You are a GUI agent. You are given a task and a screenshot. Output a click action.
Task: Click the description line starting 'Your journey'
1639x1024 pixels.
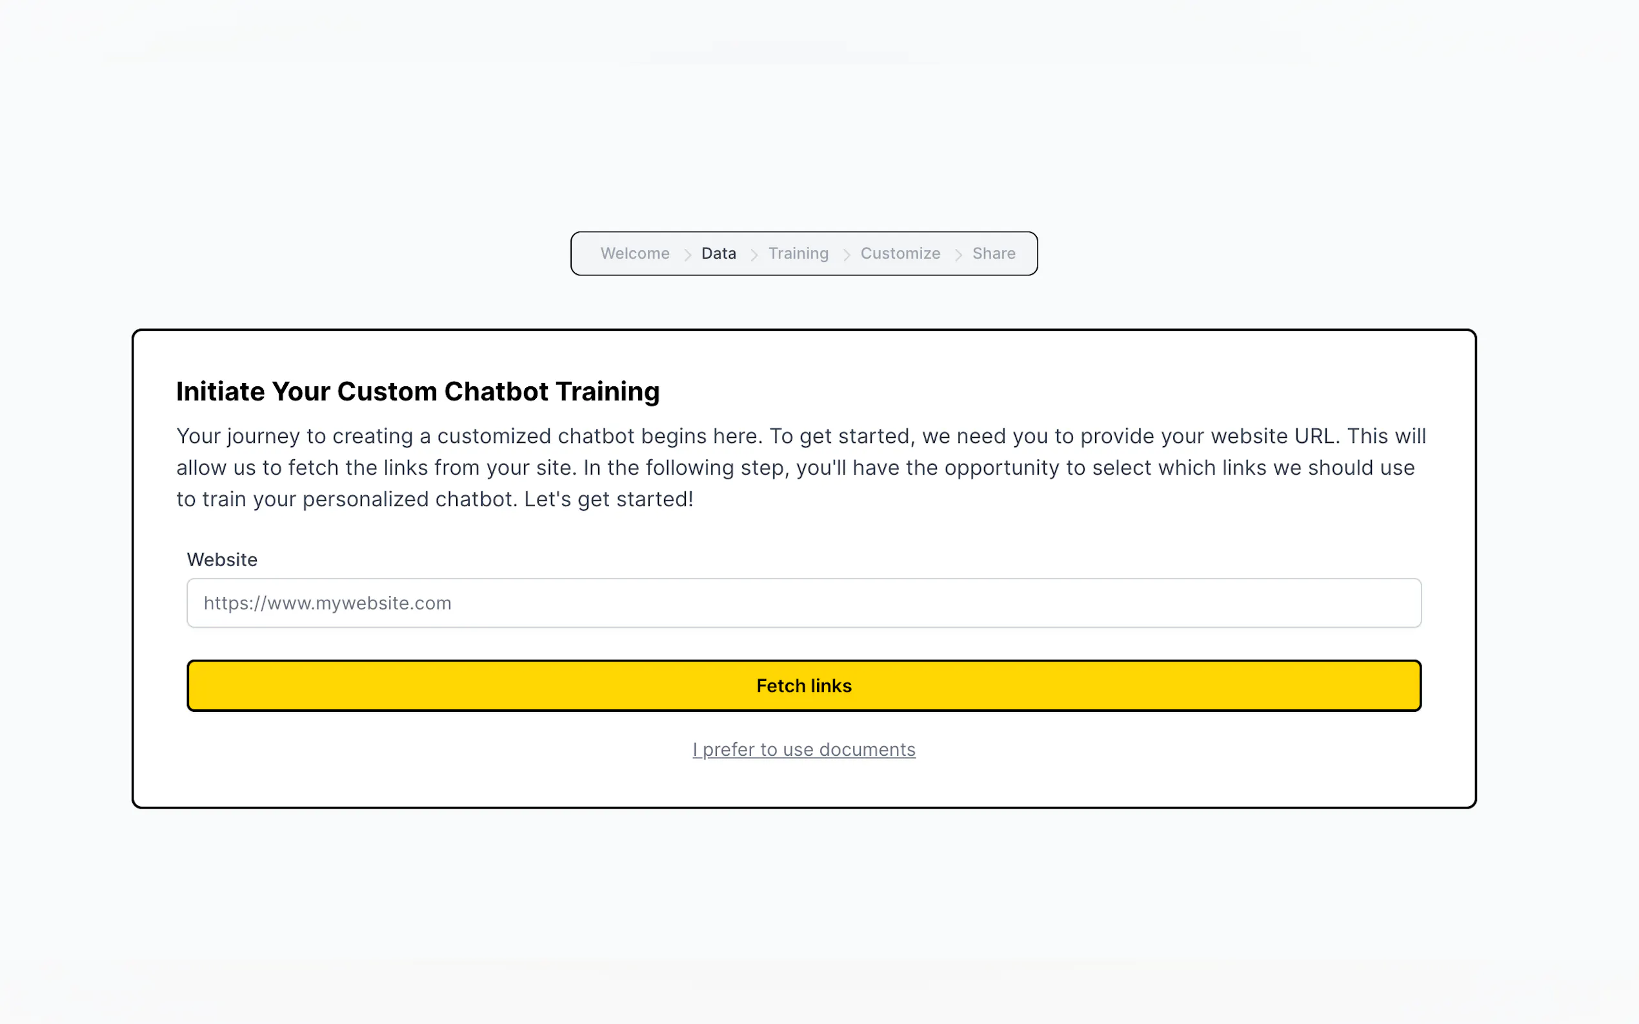click(801, 436)
